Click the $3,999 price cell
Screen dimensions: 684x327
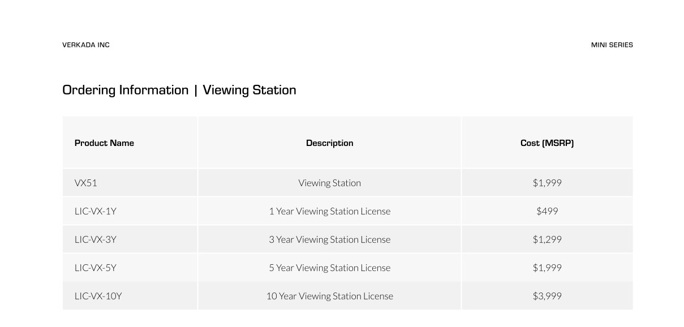pyautogui.click(x=547, y=296)
